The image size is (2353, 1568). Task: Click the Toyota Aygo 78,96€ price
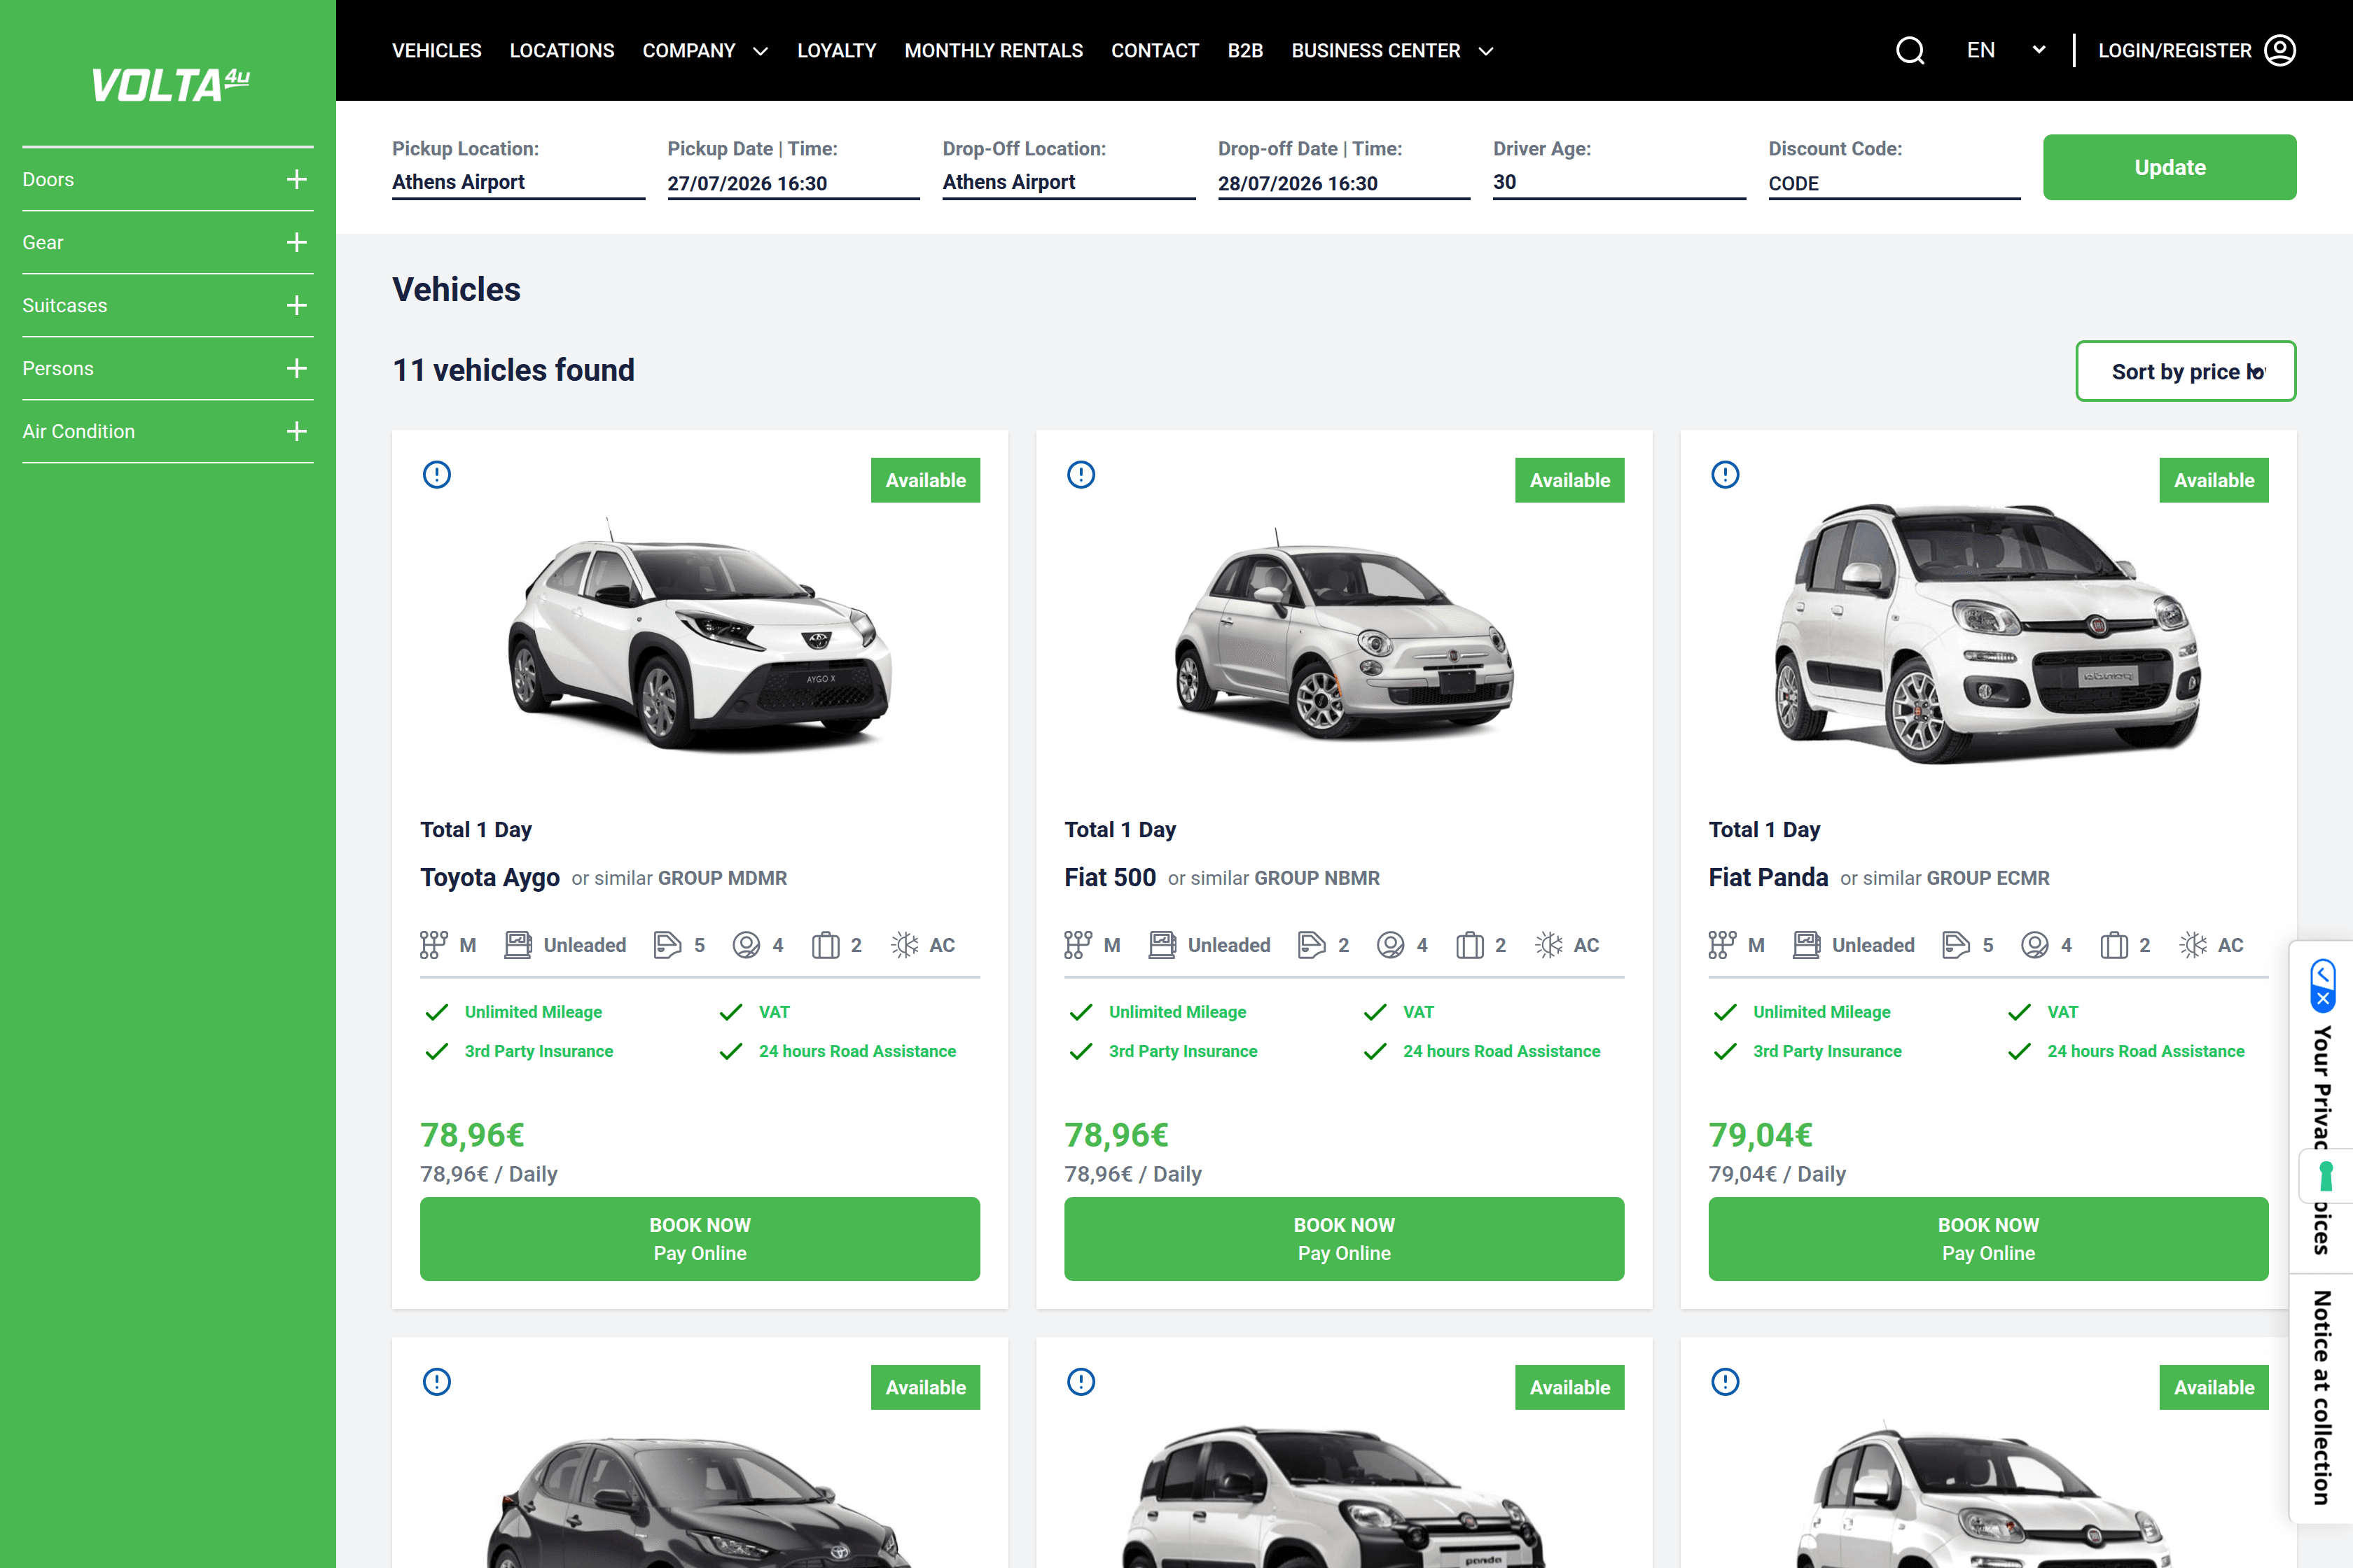click(x=472, y=1135)
